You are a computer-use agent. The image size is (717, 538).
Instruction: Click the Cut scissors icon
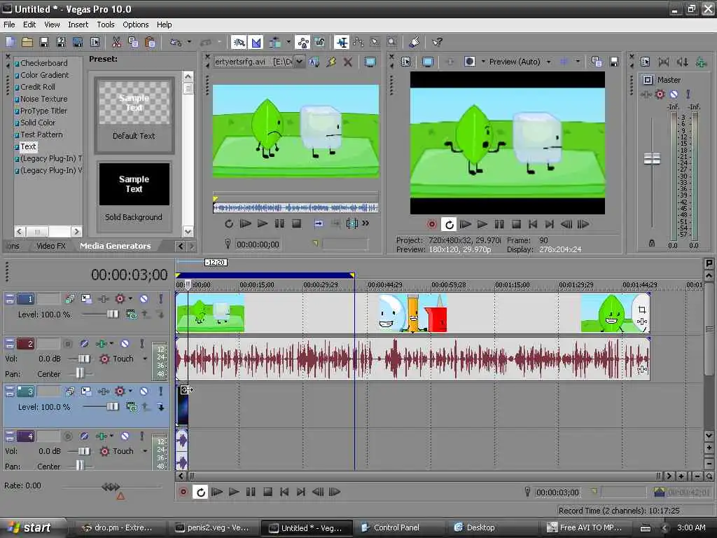117,43
